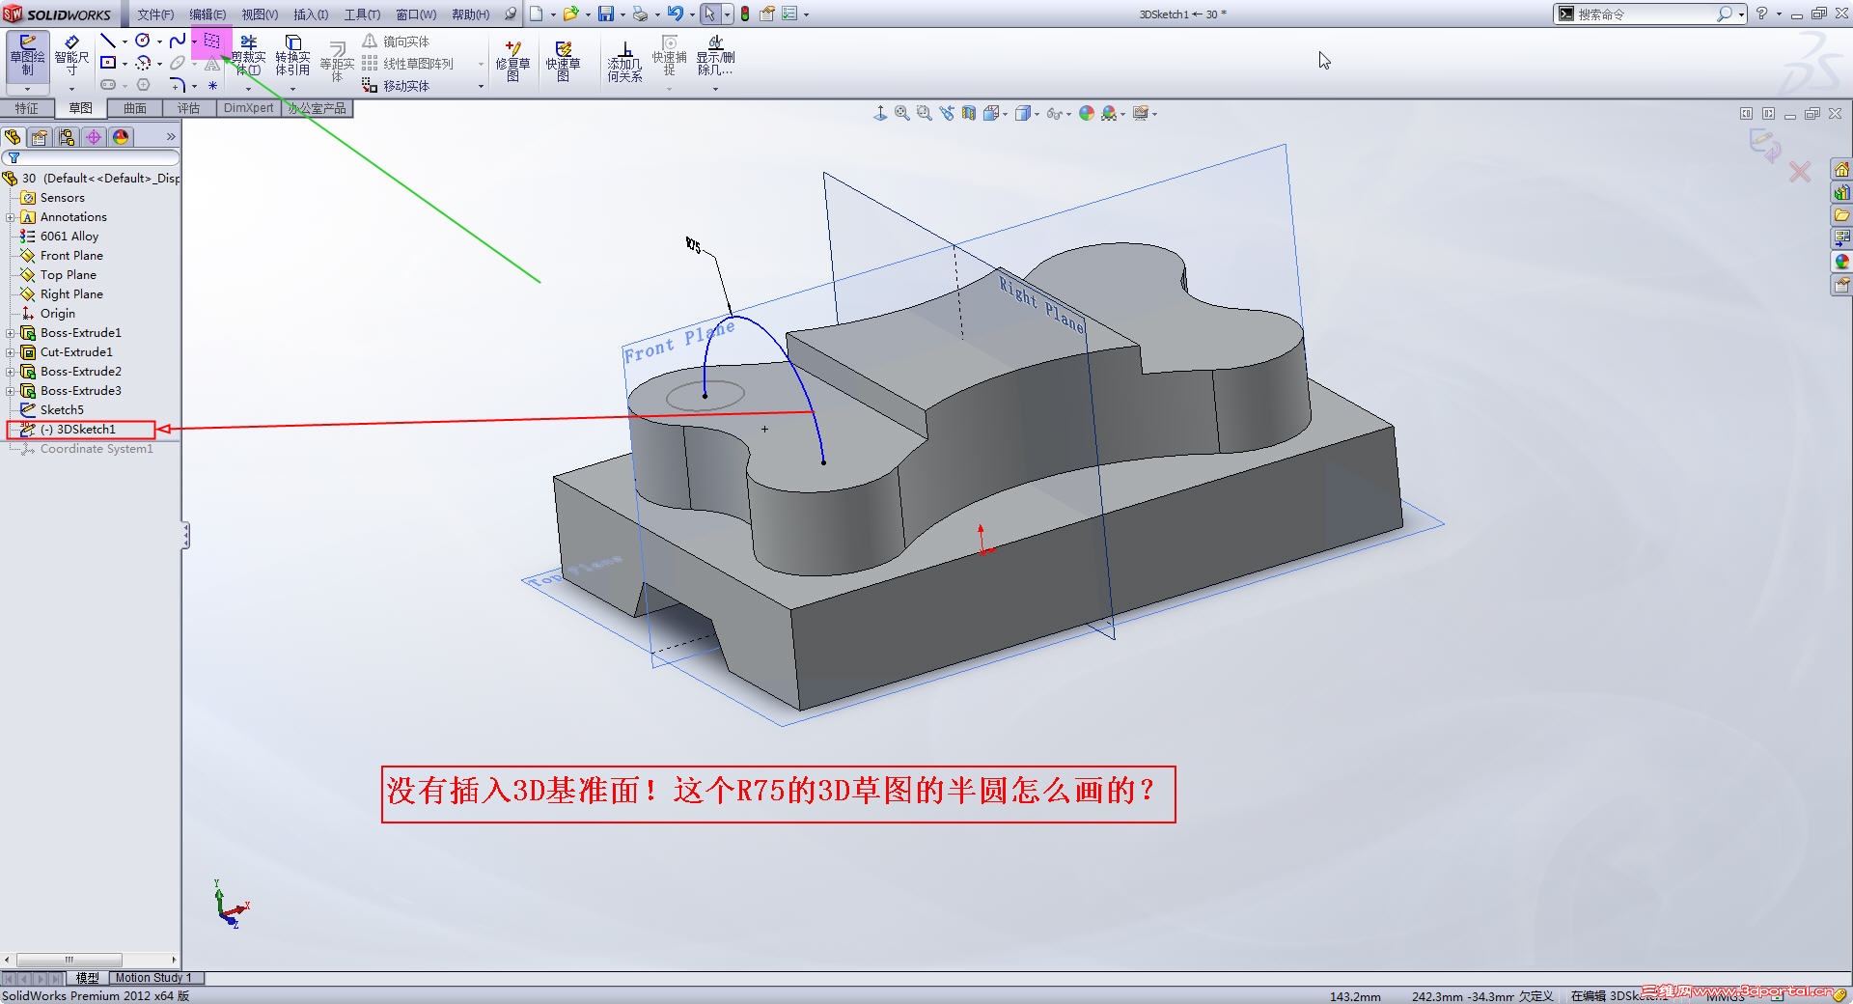Click Rapid Sketch (快速草图)
1853x1004 pixels.
(x=563, y=60)
